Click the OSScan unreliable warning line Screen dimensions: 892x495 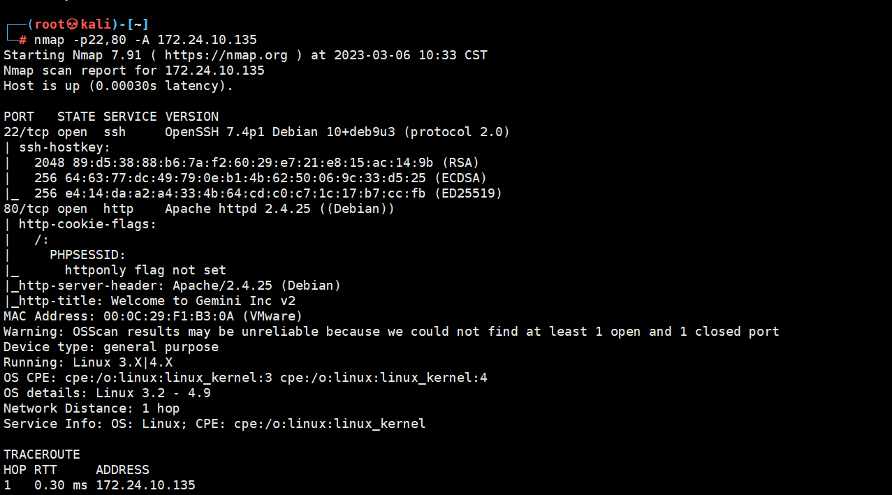coord(391,332)
